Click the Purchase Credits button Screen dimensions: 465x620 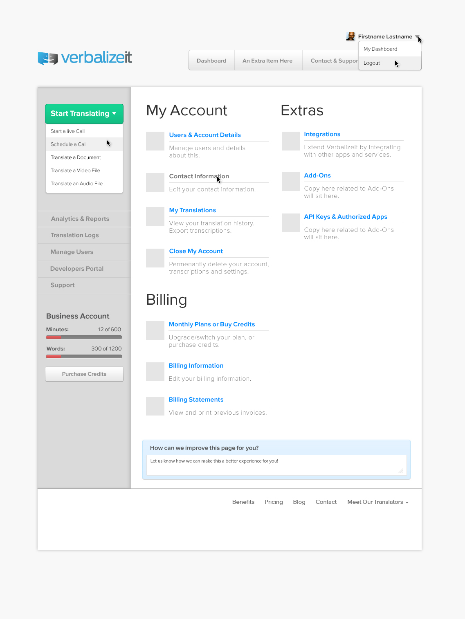click(84, 374)
